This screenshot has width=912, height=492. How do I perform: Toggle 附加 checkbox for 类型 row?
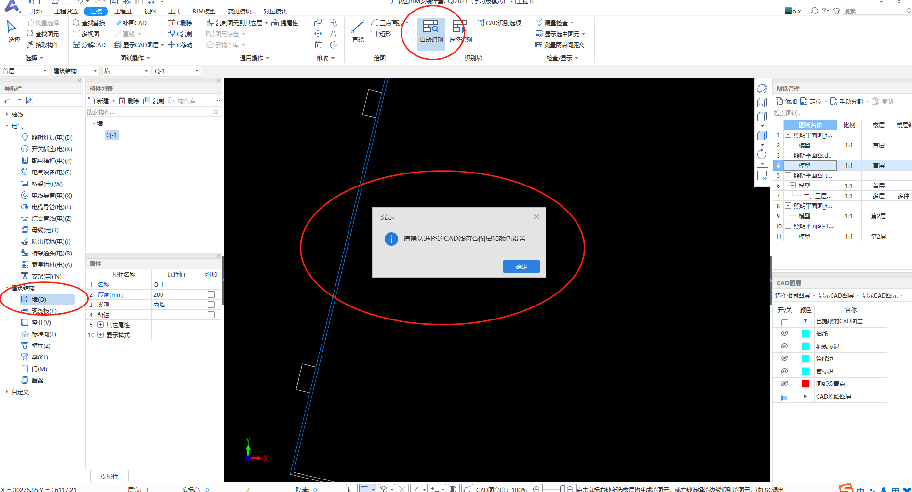[211, 305]
